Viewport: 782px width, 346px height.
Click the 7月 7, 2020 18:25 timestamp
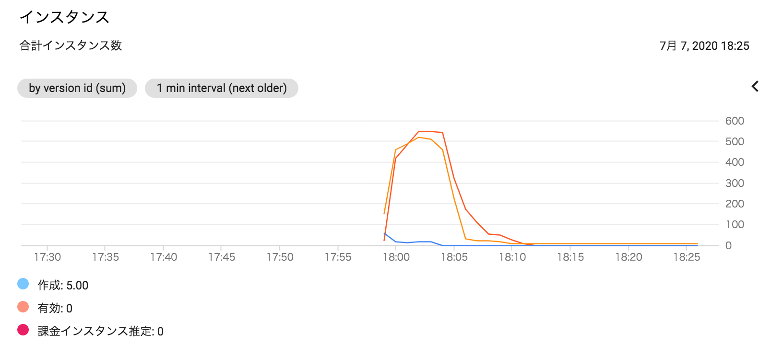[x=704, y=46]
